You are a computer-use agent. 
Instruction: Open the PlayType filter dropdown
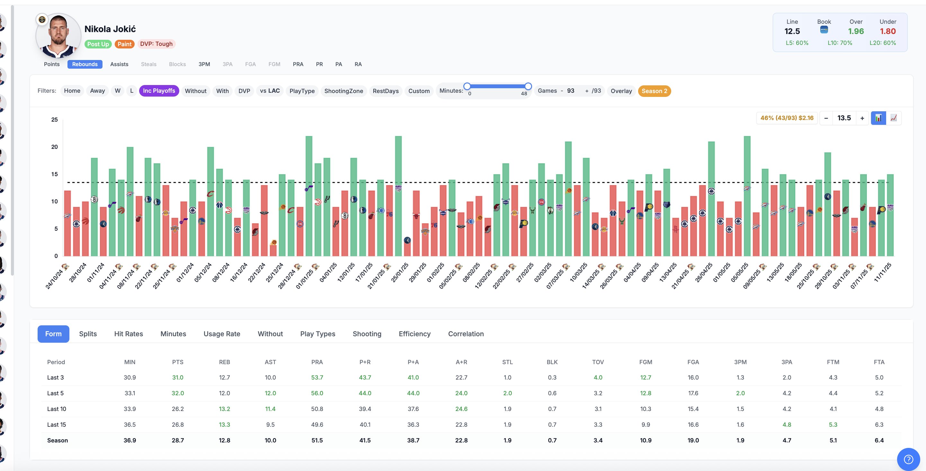point(302,91)
